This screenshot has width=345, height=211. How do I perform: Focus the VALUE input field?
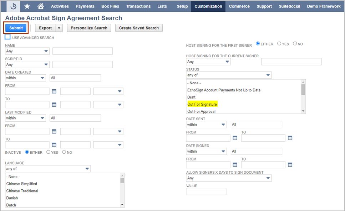(x=206, y=191)
